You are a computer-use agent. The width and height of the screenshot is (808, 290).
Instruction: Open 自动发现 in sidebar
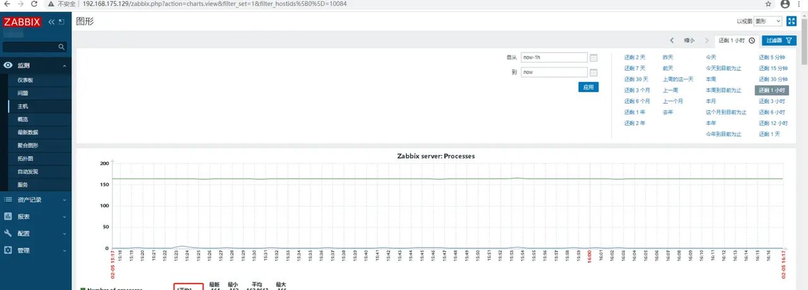(28, 172)
